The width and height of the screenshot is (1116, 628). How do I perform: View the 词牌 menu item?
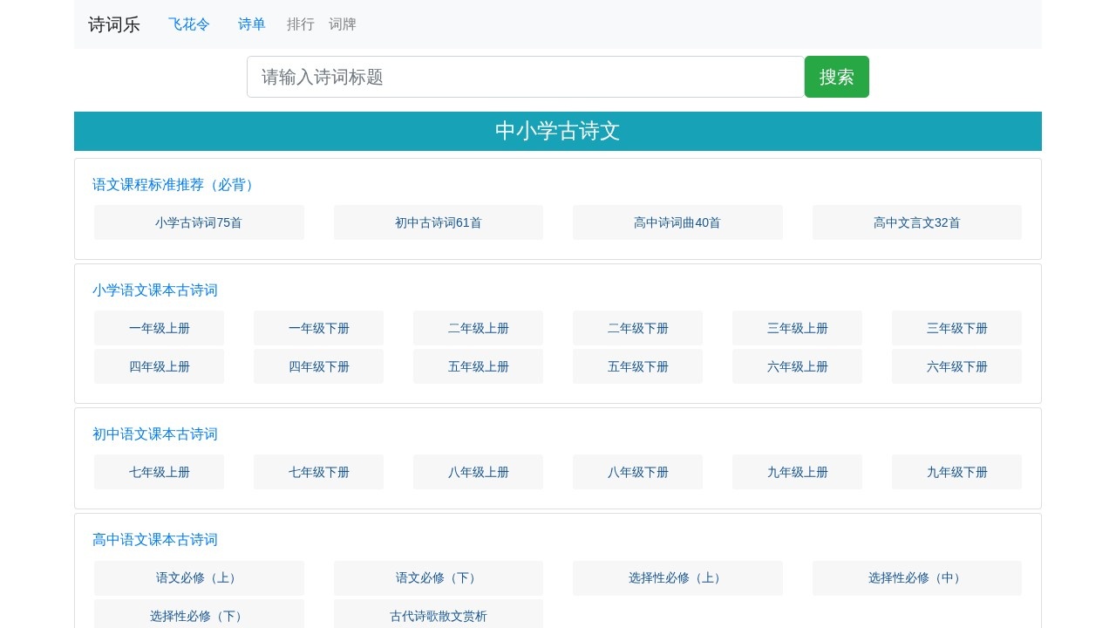342,24
